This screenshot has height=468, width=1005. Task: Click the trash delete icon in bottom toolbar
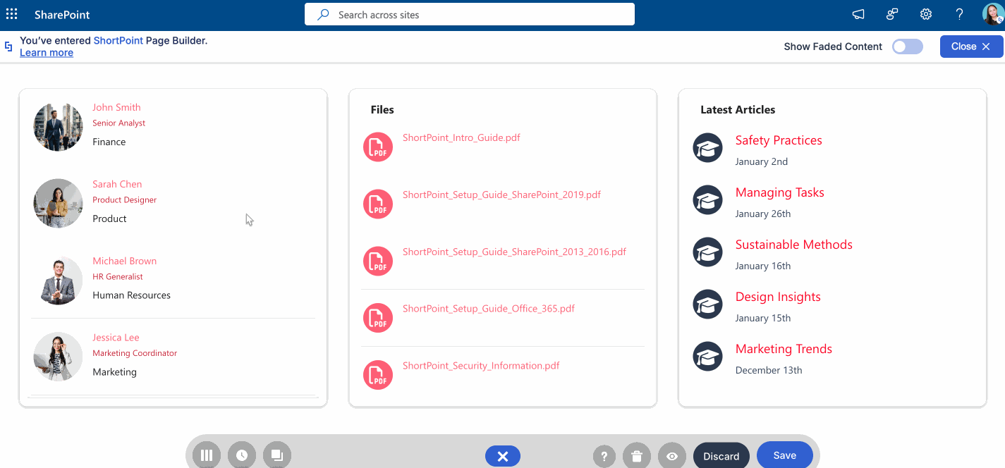(637, 457)
